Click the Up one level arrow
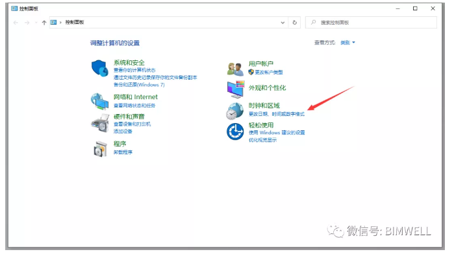 tap(44, 23)
